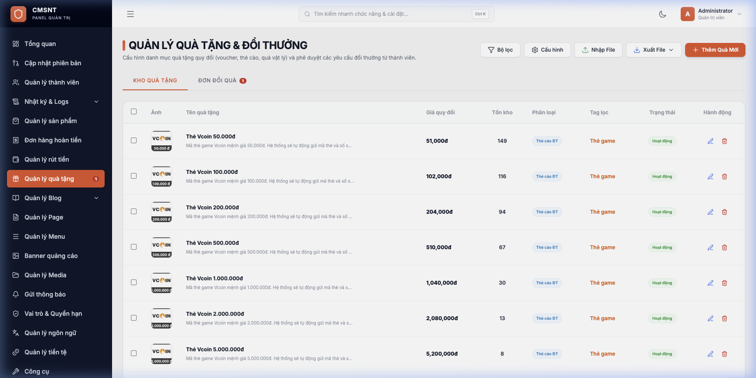
Task: Click Thẻ cào ĐT badge in Vcoin 100.000đ row
Action: 547,177
